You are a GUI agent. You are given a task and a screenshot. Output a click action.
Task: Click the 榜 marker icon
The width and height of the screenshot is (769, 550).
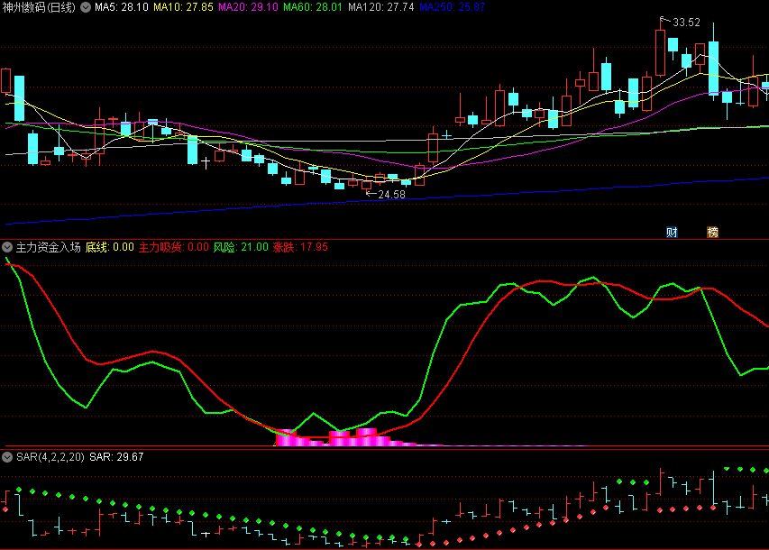tap(712, 232)
